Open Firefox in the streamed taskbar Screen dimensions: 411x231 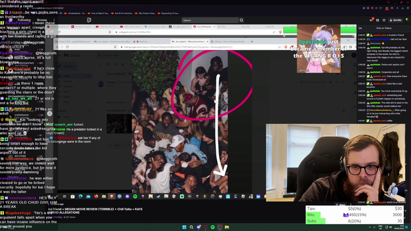[x=96, y=196]
